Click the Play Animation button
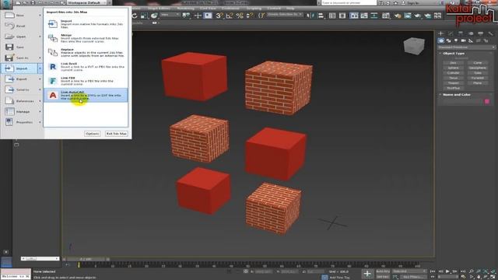The height and width of the screenshot is (280, 498). point(448,271)
